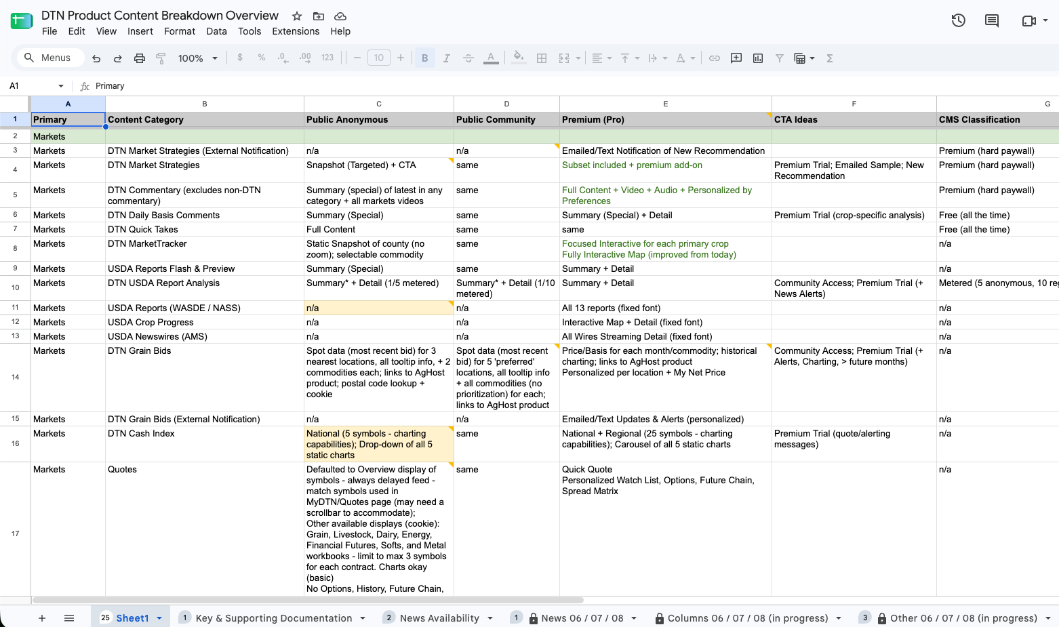This screenshot has height=627, width=1059.
Task: Star the document
Action: coord(297,16)
